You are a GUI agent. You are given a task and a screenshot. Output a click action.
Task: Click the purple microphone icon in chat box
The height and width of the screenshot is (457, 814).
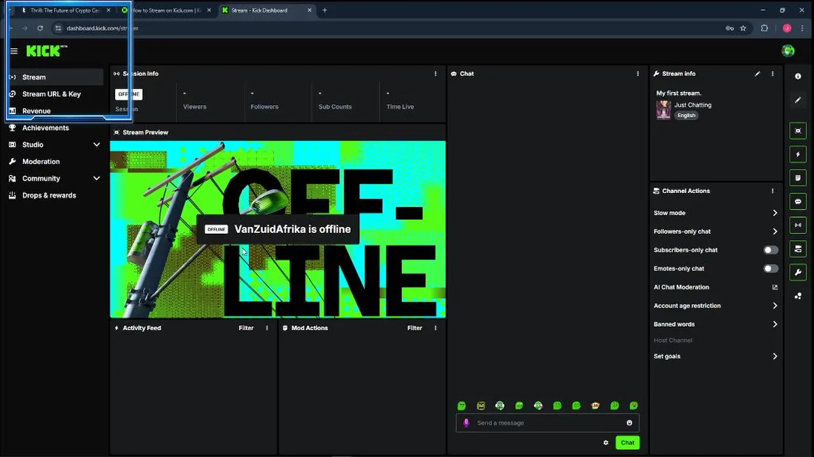pos(466,423)
